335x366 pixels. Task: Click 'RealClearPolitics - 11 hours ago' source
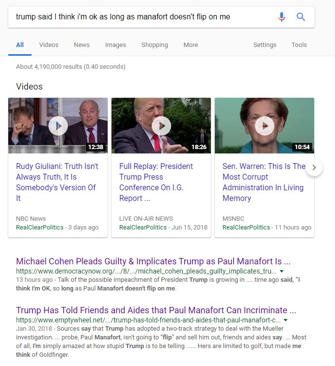[x=267, y=228]
